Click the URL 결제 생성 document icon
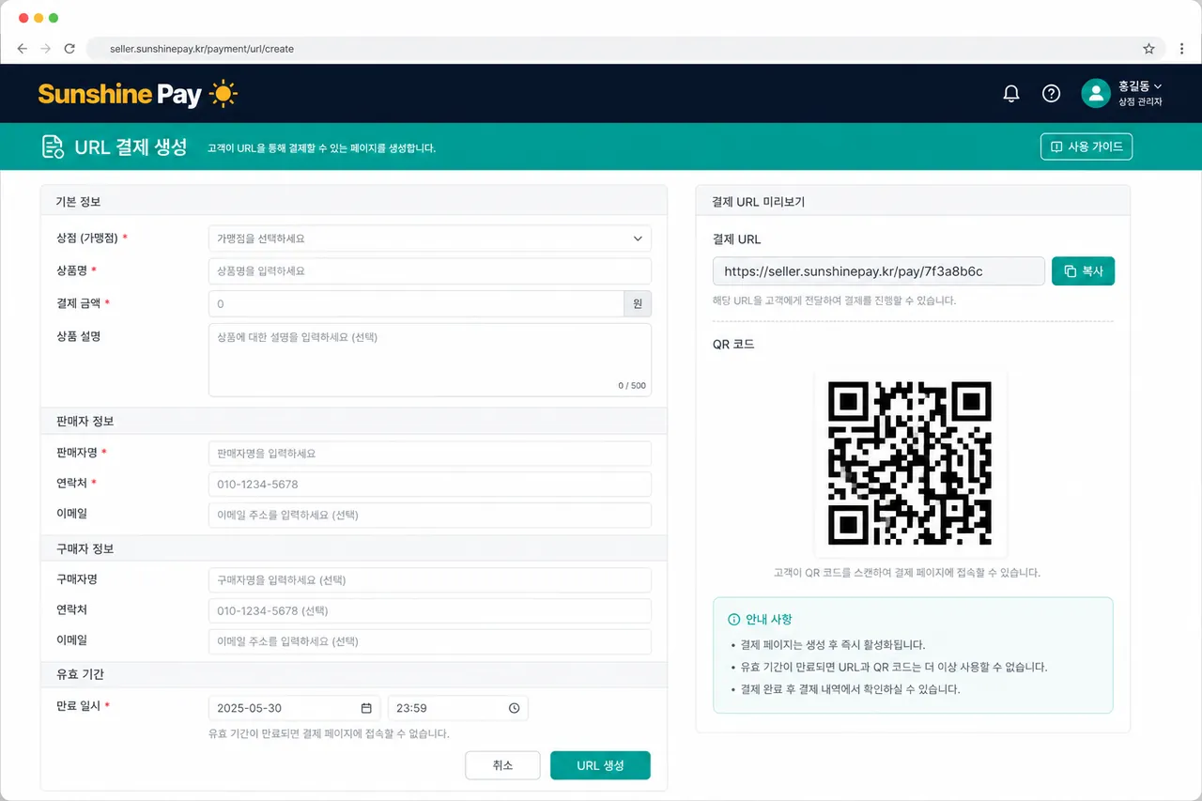The image size is (1202, 801). point(53,146)
